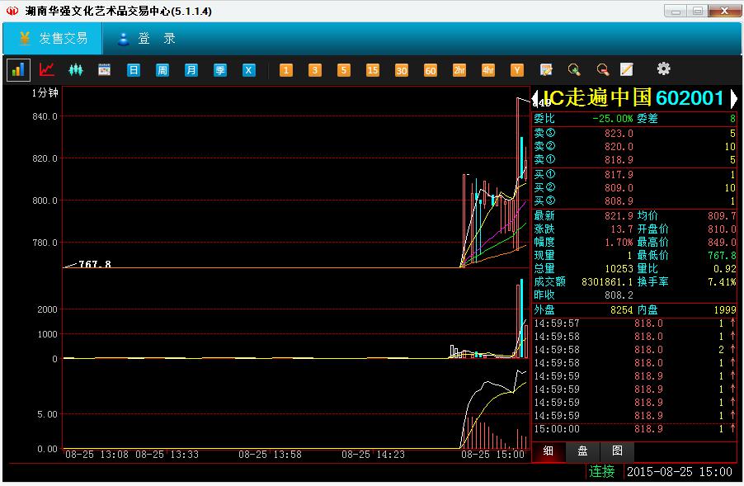This screenshot has height=486, width=744.
Task: Click the 成交额 value 8301861.1
Action: click(607, 282)
